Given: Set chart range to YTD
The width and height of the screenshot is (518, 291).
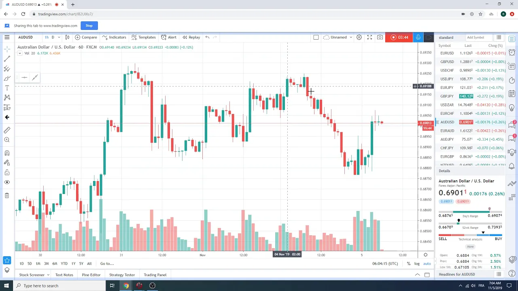Looking at the screenshot, I should click(64, 264).
